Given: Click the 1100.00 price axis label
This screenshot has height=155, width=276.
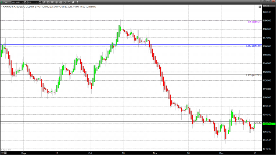Looking at the screenshot, I should (x=267, y=98).
